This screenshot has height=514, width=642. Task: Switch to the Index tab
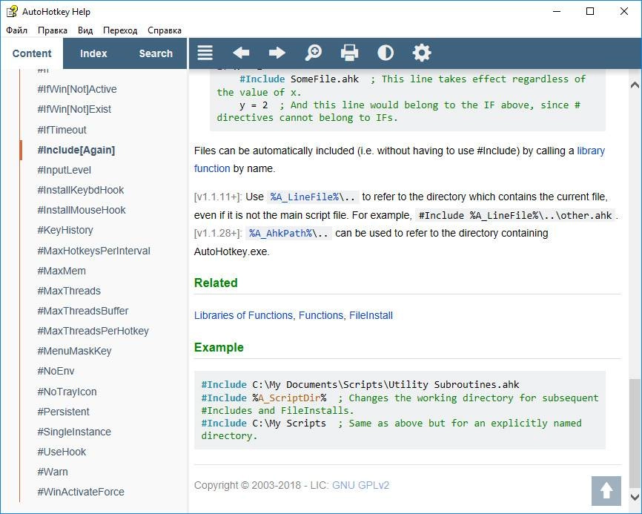pos(93,53)
